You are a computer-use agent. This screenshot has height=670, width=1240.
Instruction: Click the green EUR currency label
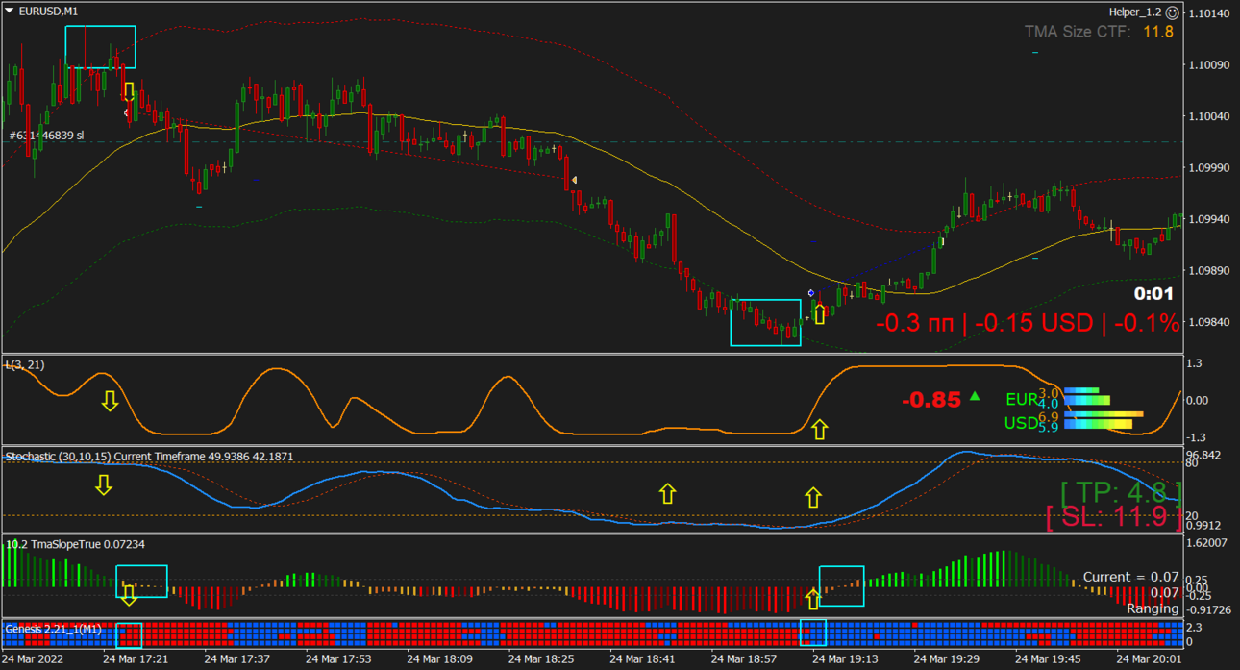click(1022, 399)
